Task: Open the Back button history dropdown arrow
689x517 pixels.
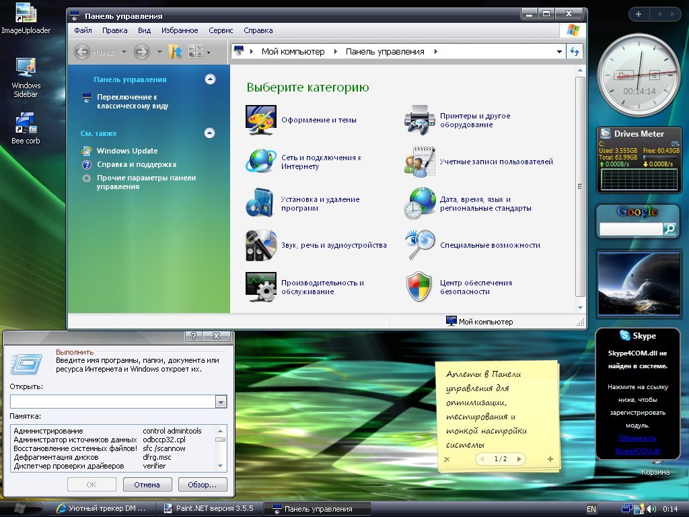Action: coord(124,52)
